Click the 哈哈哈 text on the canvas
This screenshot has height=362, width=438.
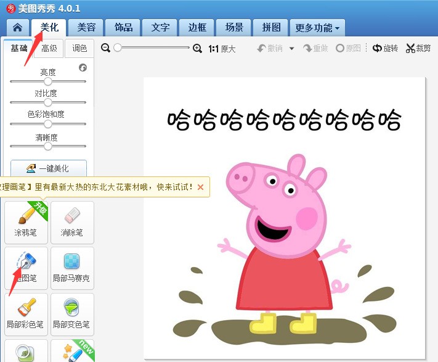(x=285, y=120)
